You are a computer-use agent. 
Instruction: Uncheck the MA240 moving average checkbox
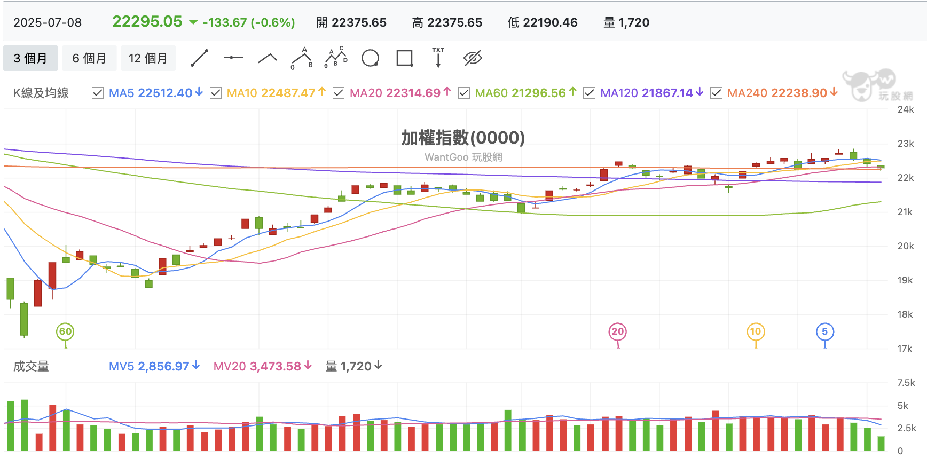click(716, 93)
